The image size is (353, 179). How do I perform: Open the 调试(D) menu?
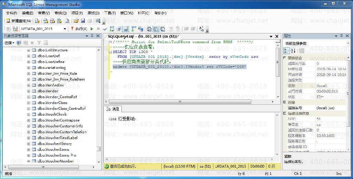[x=93, y=13]
